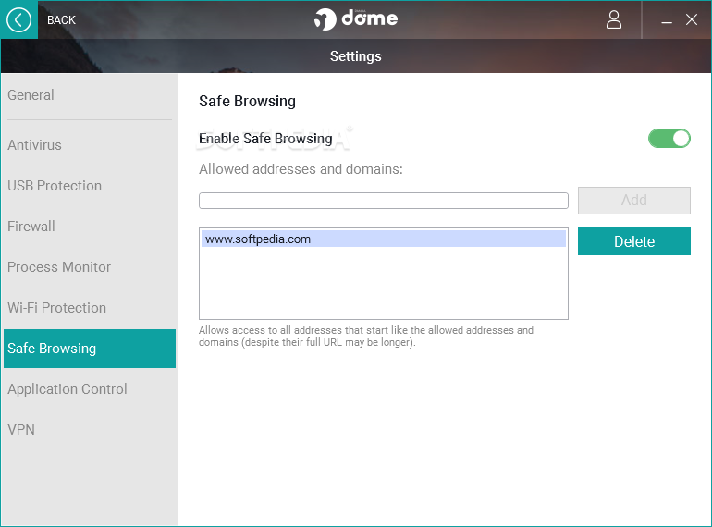Go to VPN settings
Screen dimensions: 712x527
[21, 429]
